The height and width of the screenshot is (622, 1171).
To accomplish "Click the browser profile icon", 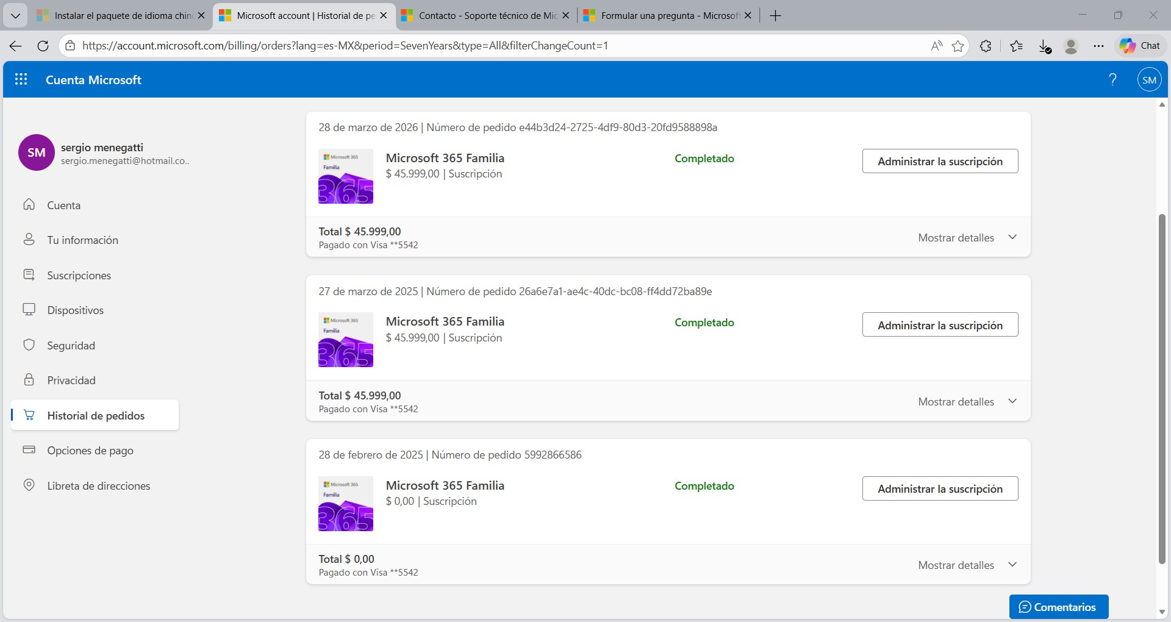I will click(1071, 46).
